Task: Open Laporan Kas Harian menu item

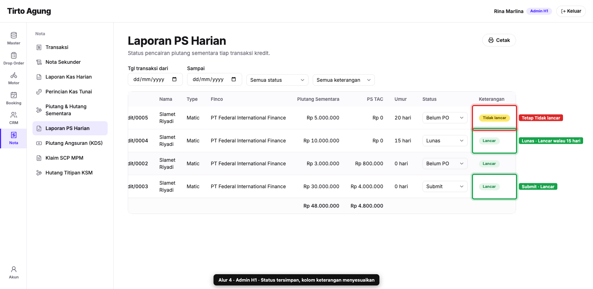Action: [x=70, y=77]
